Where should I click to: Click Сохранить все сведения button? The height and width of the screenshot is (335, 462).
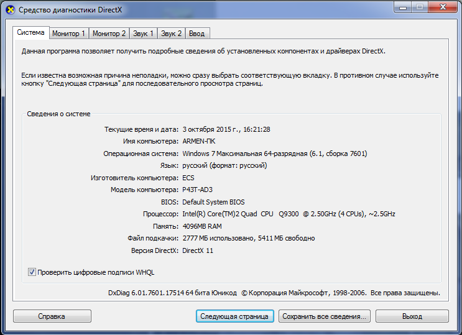tap(325, 316)
